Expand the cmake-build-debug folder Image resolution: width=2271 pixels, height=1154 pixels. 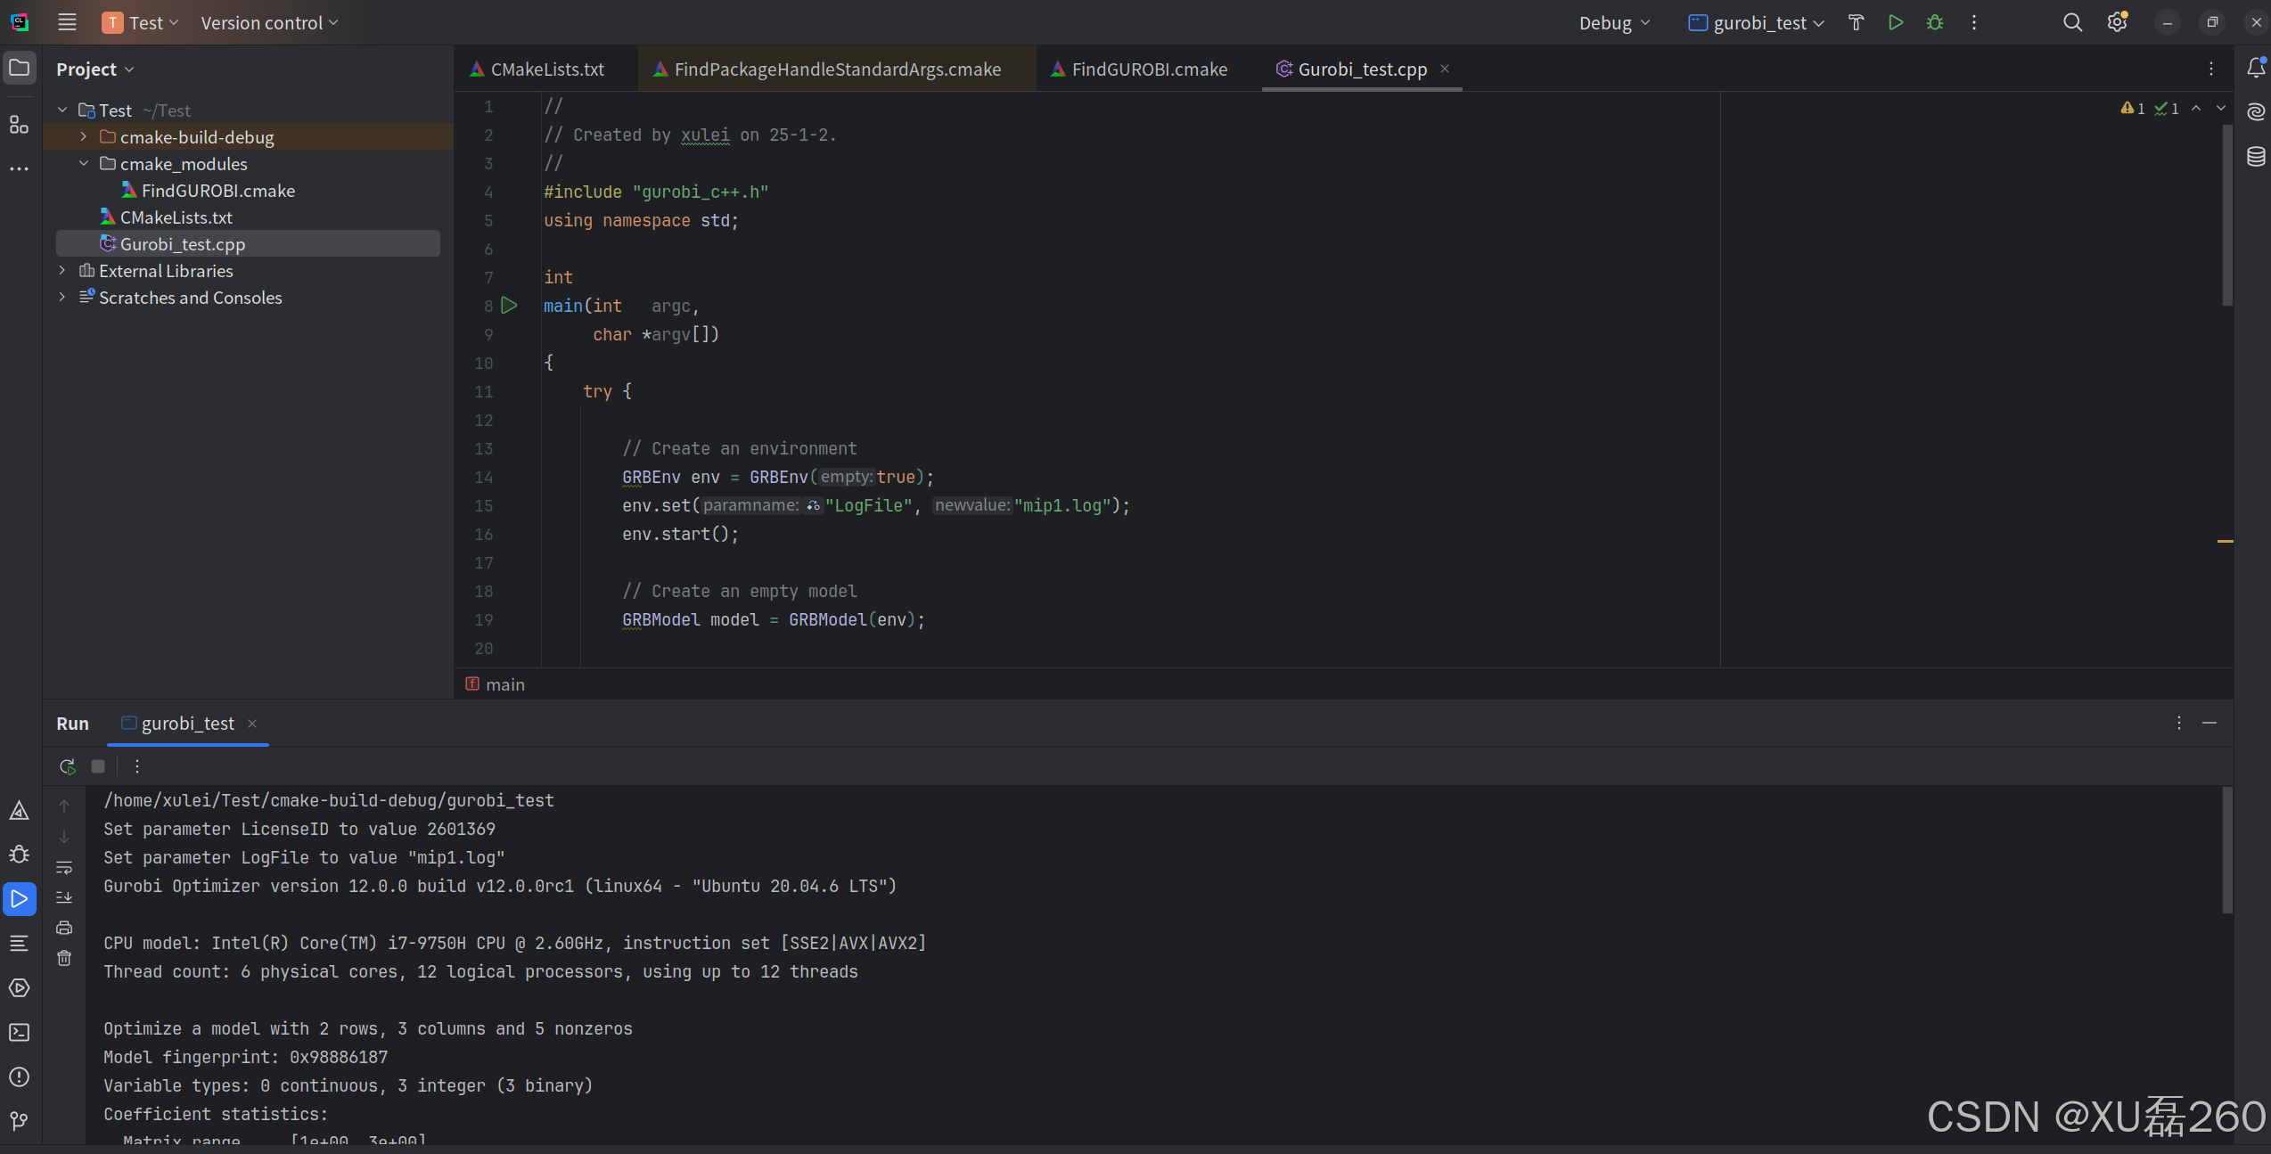[84, 136]
